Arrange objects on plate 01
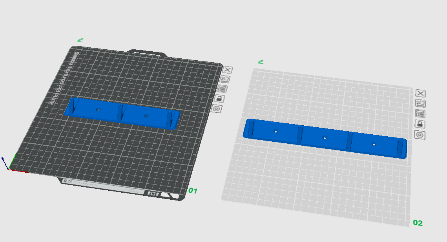This screenshot has height=242, width=447. click(x=223, y=89)
